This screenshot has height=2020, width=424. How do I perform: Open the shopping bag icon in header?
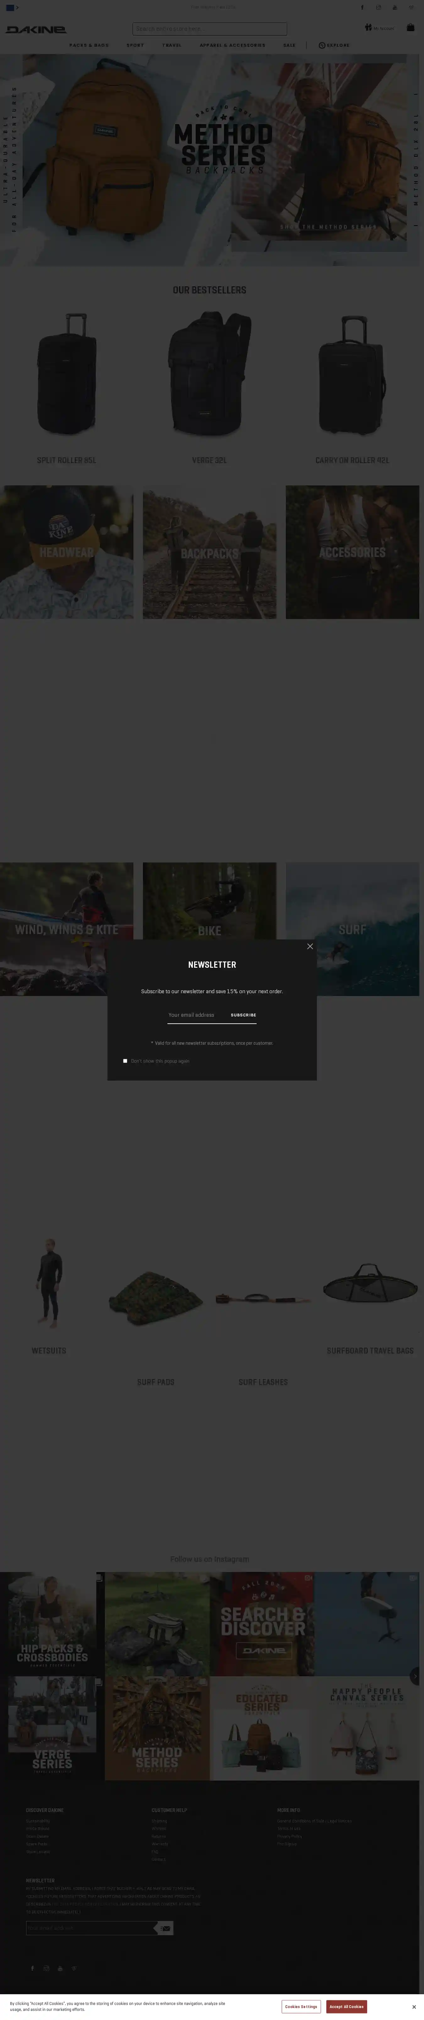click(x=410, y=27)
